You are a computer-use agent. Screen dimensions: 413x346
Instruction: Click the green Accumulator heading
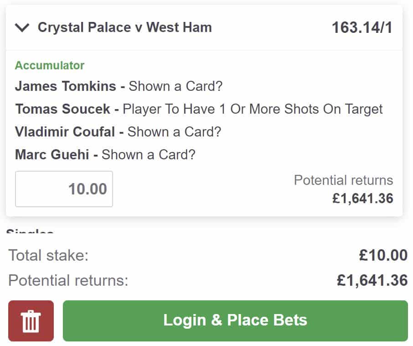point(50,65)
